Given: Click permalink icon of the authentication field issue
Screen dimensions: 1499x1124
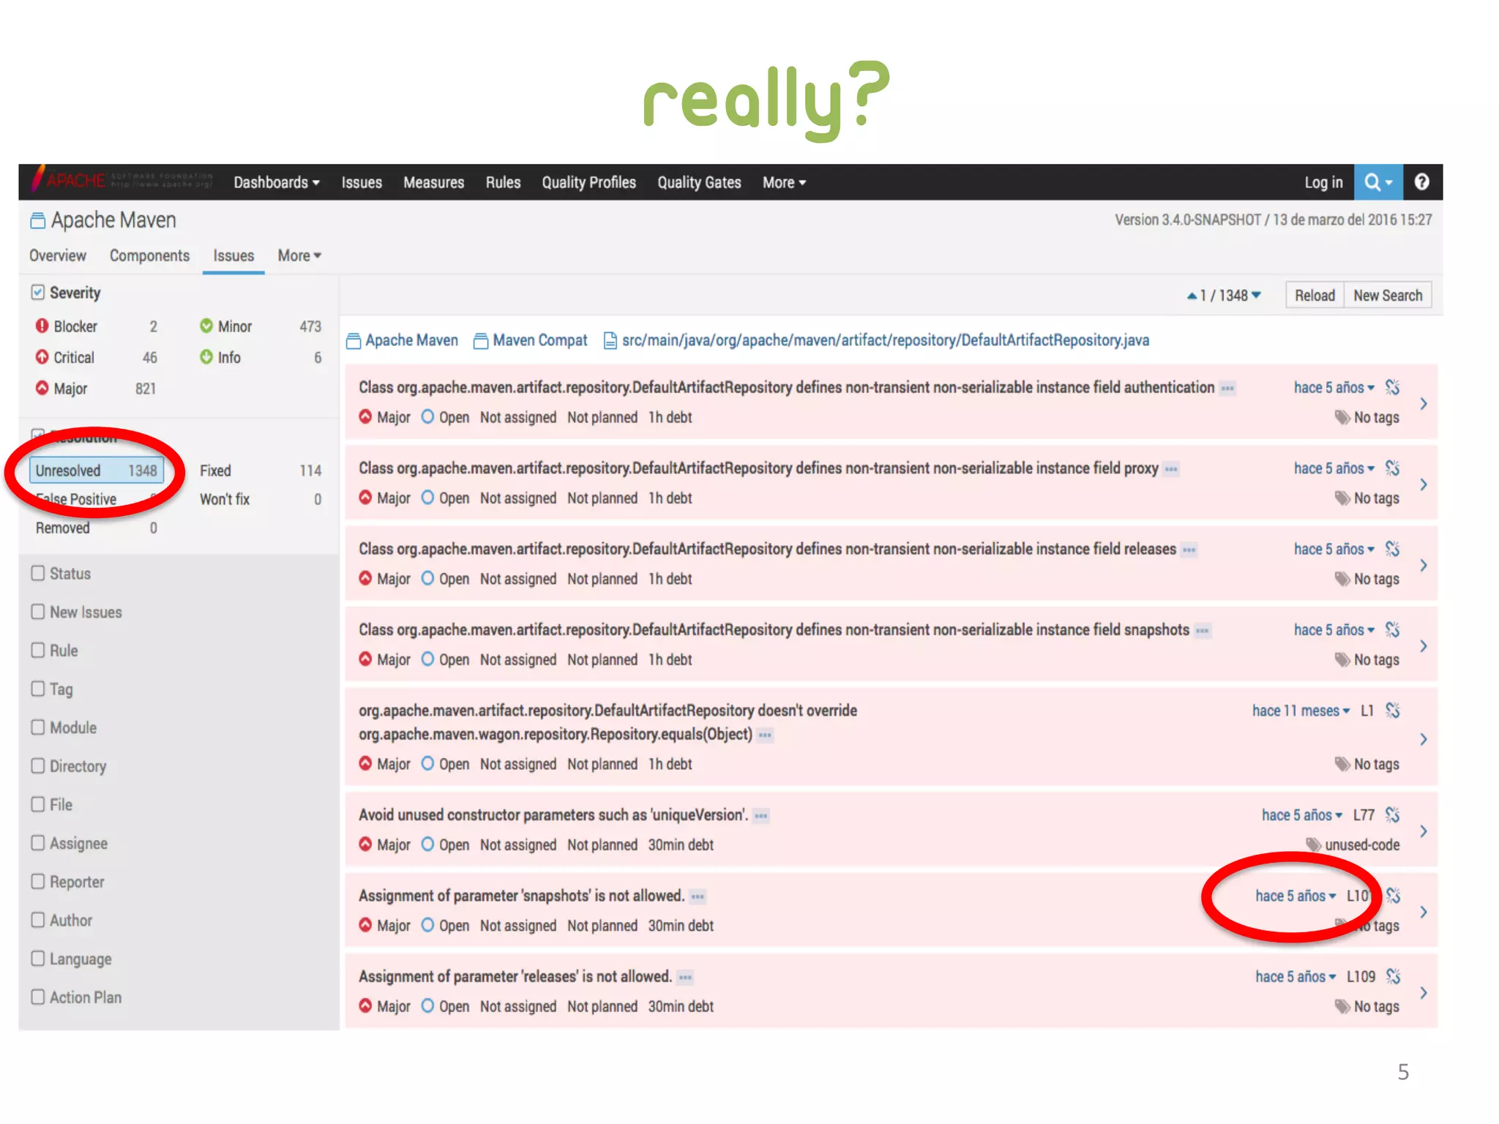Looking at the screenshot, I should (x=1392, y=387).
